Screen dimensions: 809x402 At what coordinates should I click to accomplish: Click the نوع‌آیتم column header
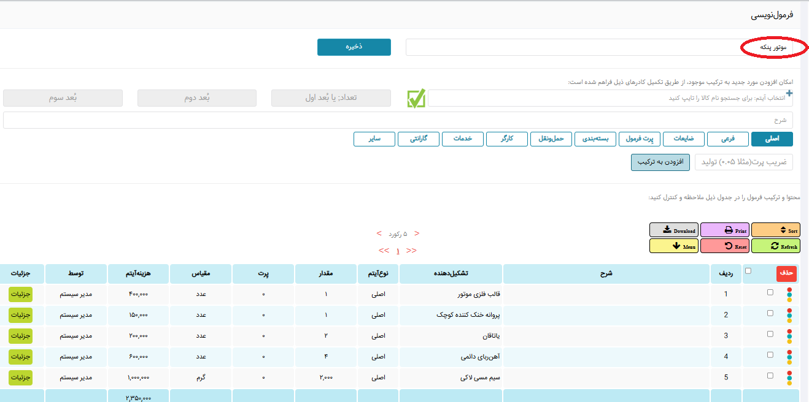(x=378, y=274)
